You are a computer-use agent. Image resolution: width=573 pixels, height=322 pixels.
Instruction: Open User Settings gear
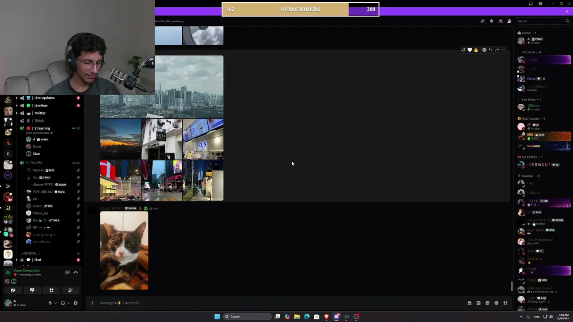(x=76, y=303)
